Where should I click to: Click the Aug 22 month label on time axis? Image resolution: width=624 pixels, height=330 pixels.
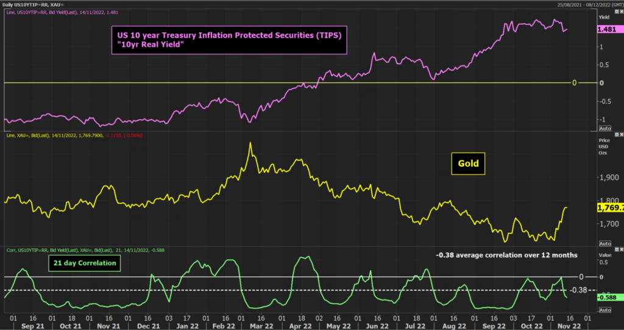point(454,326)
